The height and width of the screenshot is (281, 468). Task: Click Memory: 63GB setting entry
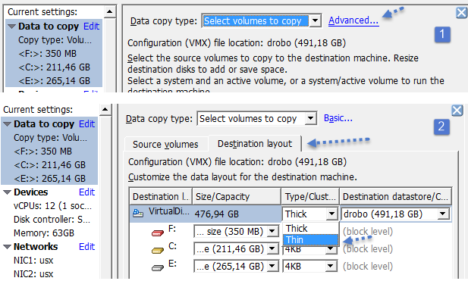(x=43, y=233)
